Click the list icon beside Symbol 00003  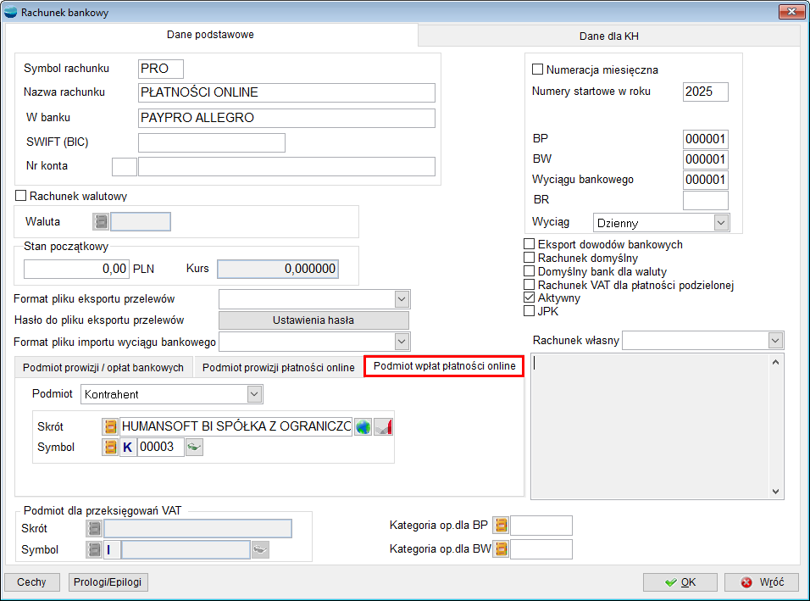(x=110, y=448)
